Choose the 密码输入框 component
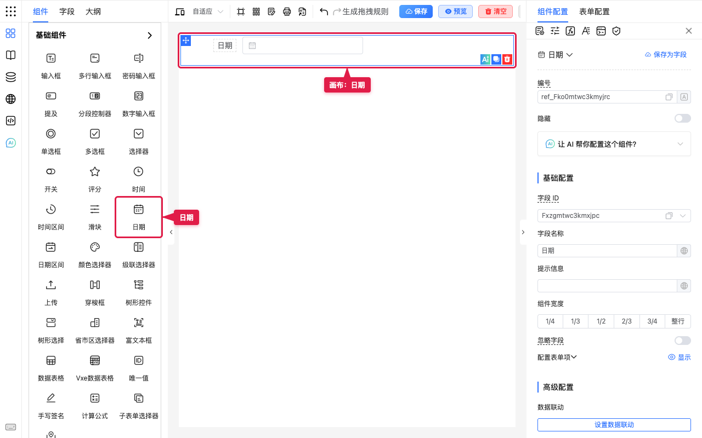 point(139,66)
